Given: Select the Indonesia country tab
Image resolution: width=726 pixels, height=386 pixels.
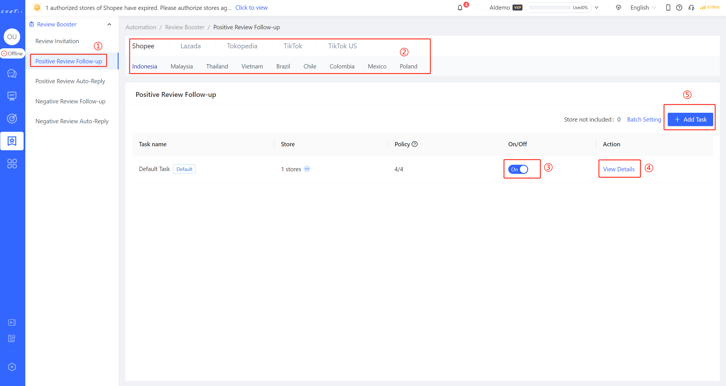Looking at the screenshot, I should click(145, 66).
